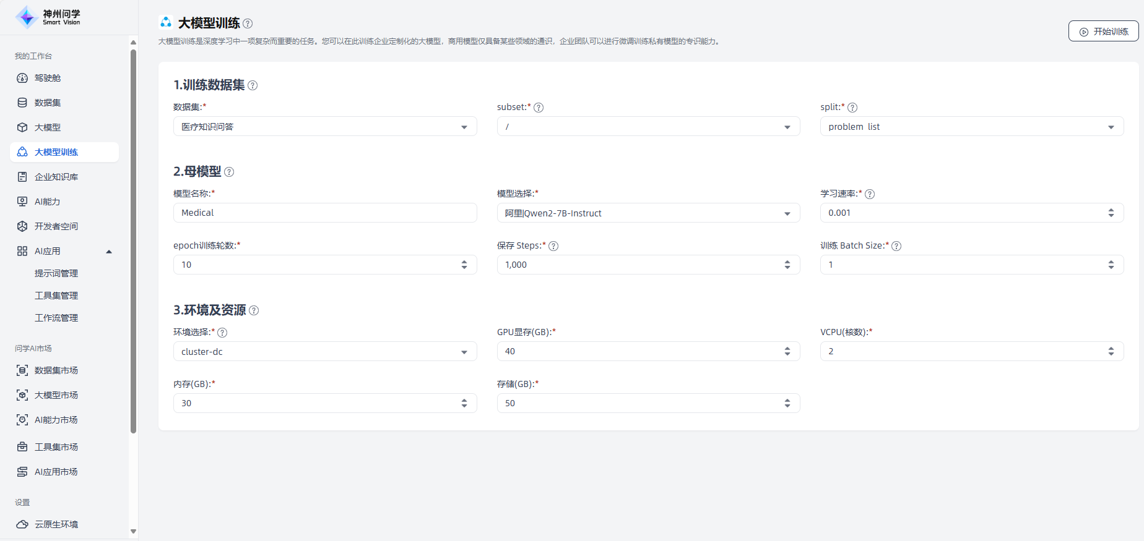This screenshot has height=541, width=1144.
Task: Click the VCPU field with value 2
Action: click(x=972, y=351)
